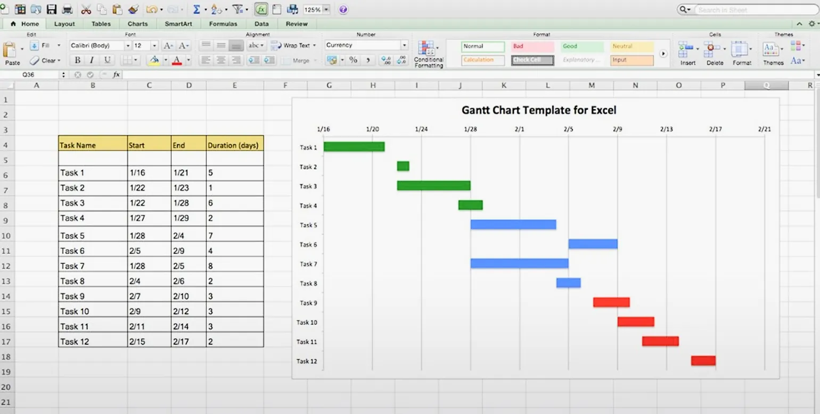This screenshot has height=414, width=820.
Task: Toggle Bold formatting
Action: (x=77, y=60)
